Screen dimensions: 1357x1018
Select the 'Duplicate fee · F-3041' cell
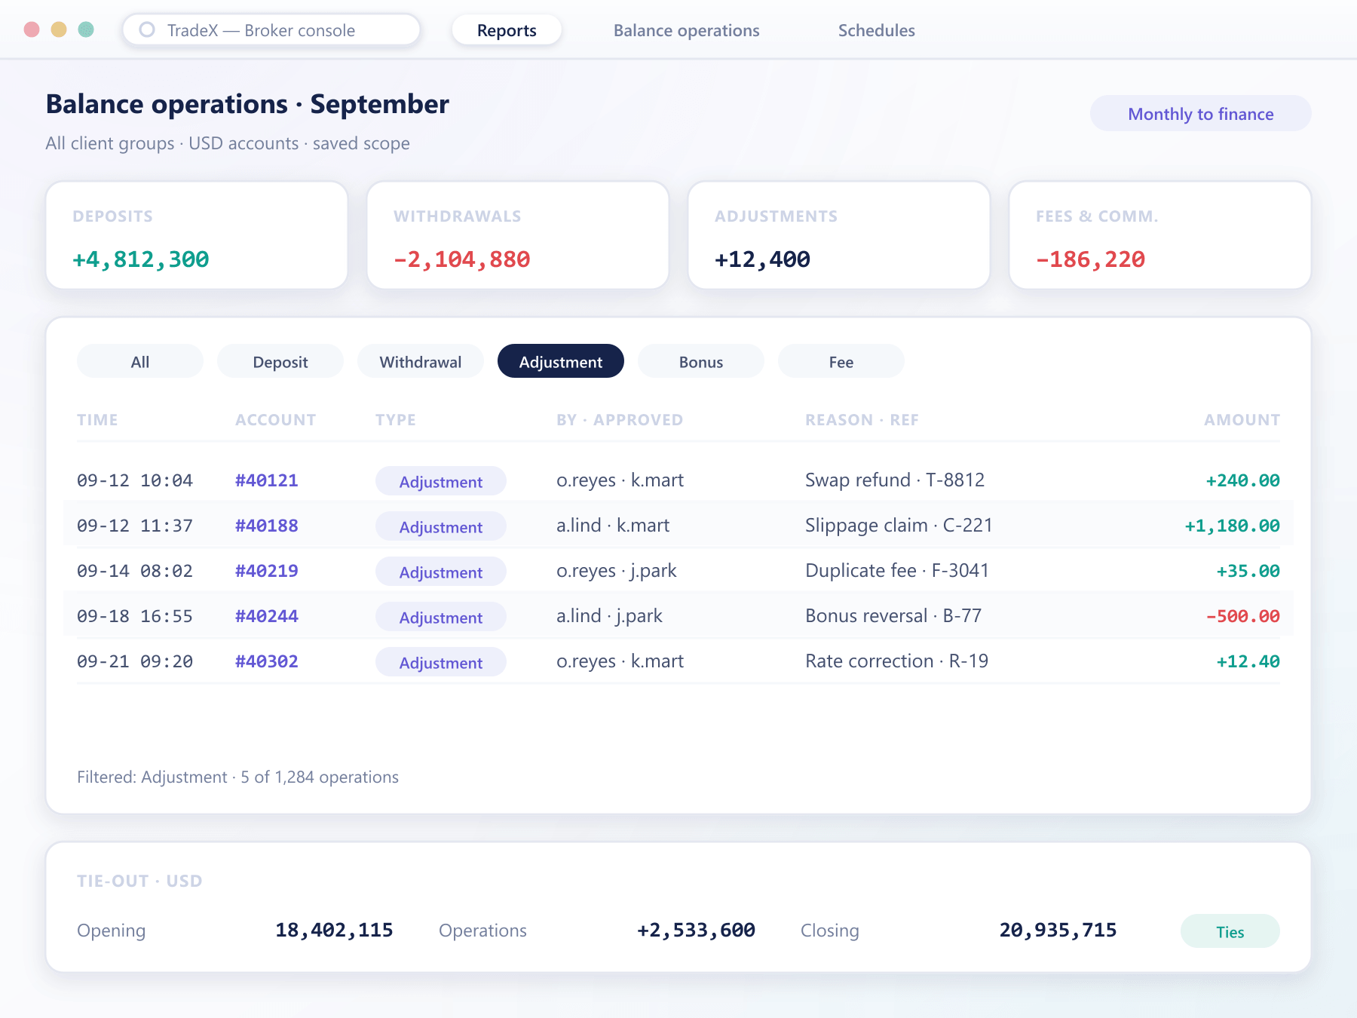tap(897, 571)
